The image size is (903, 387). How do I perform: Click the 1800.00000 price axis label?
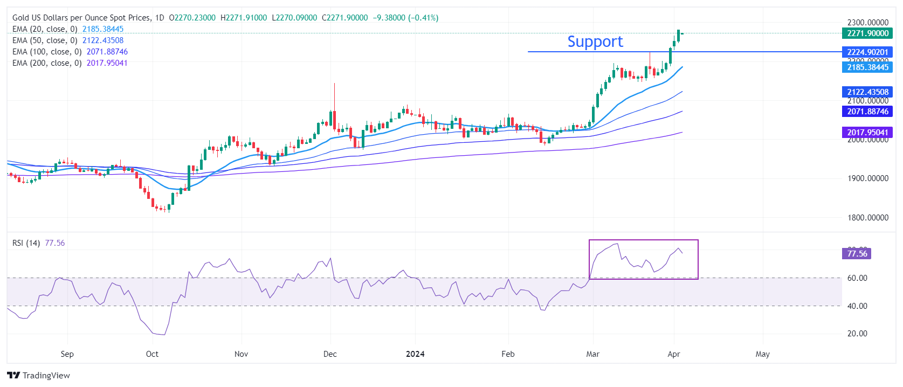tap(867, 218)
